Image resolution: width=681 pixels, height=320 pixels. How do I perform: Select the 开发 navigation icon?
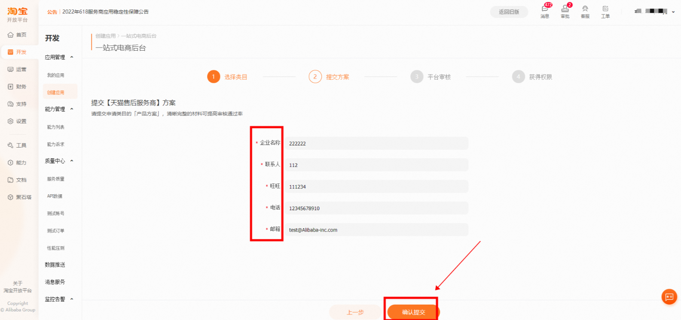click(x=10, y=52)
